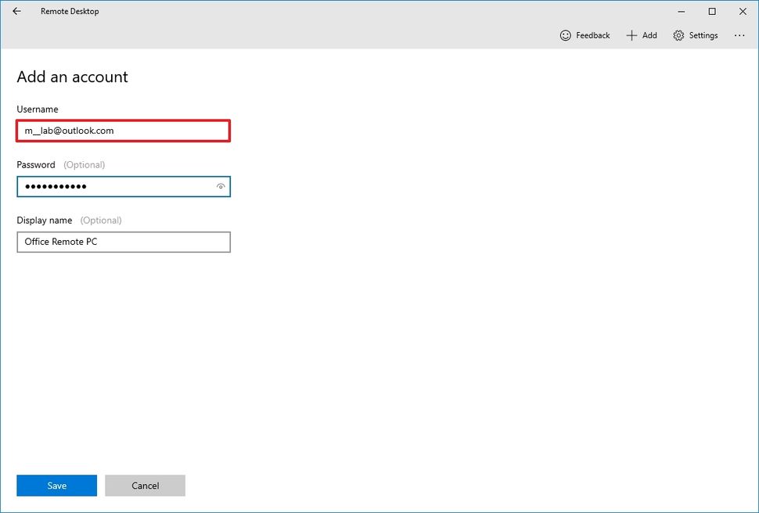Screen dimensions: 759x513
Task: Maximize the Remote Desktop window
Action: pyautogui.click(x=711, y=11)
